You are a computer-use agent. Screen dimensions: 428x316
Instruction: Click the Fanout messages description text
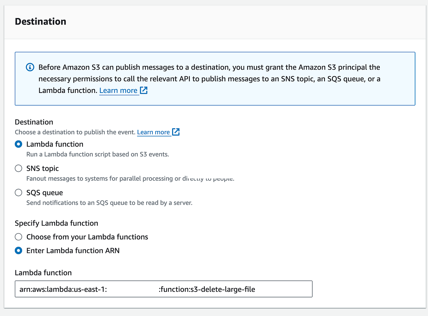[x=130, y=178]
